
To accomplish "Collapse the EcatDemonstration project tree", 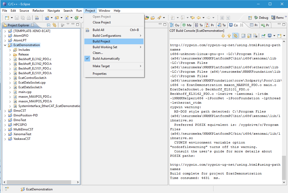I will tap(5, 45).
